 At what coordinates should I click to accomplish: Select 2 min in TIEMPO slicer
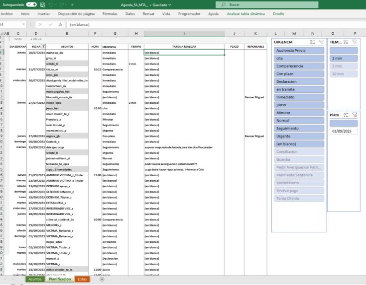point(344,58)
